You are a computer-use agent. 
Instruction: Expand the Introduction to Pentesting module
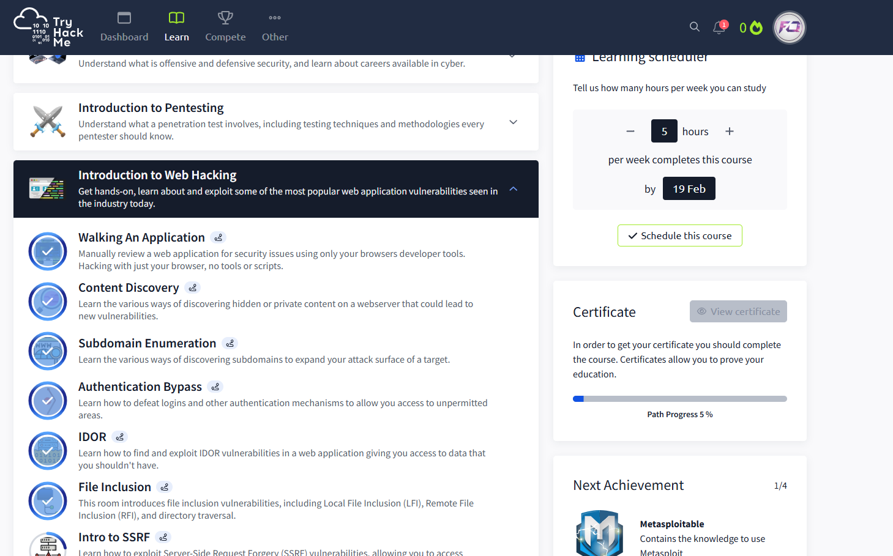click(x=513, y=122)
